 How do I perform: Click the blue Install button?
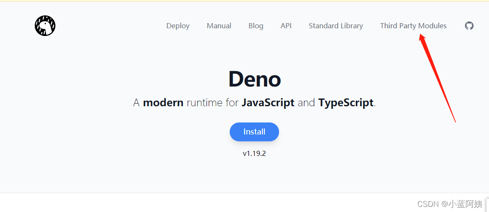coord(254,131)
